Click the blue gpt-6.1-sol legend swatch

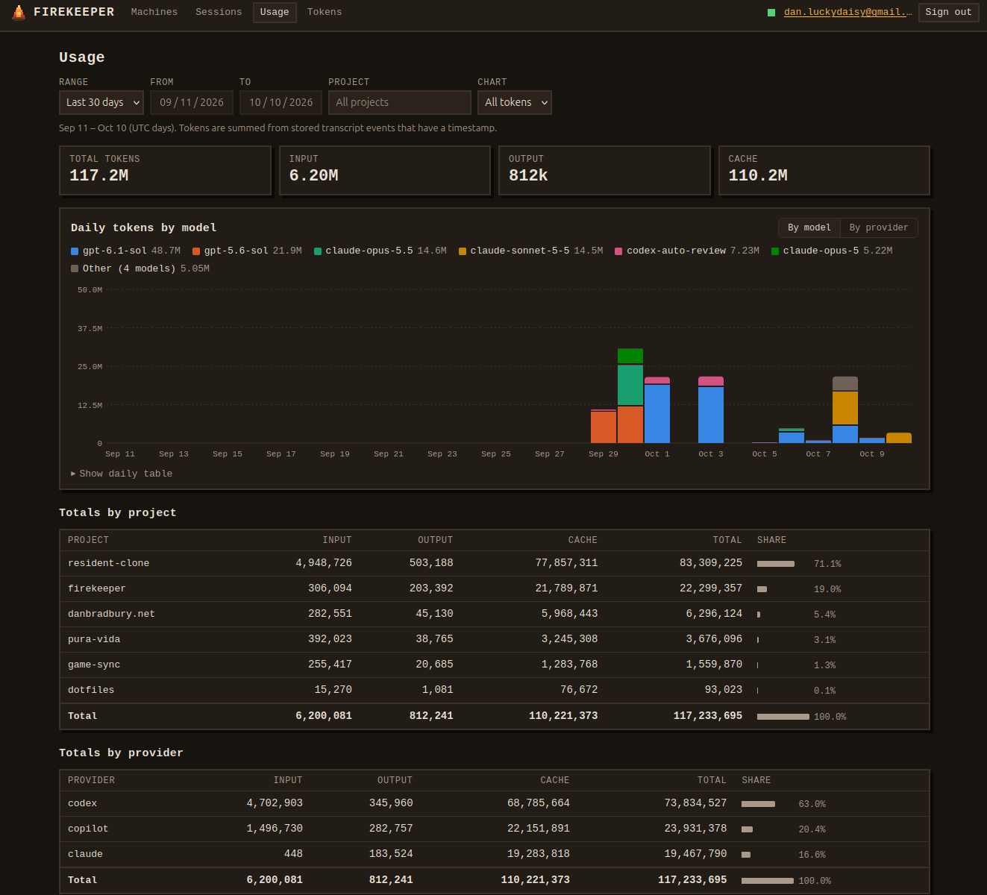(x=75, y=251)
